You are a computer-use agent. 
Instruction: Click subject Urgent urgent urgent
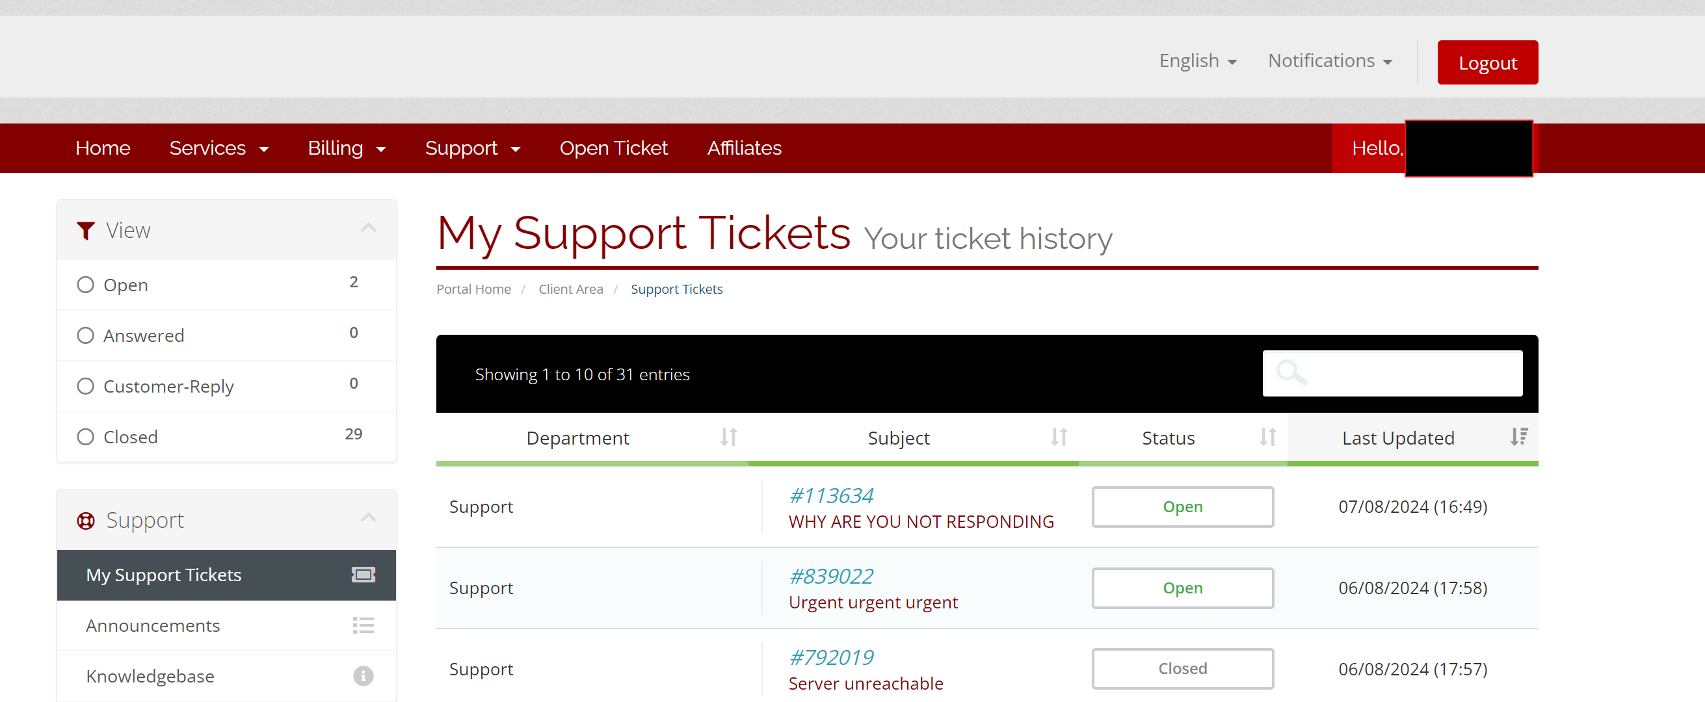click(873, 603)
